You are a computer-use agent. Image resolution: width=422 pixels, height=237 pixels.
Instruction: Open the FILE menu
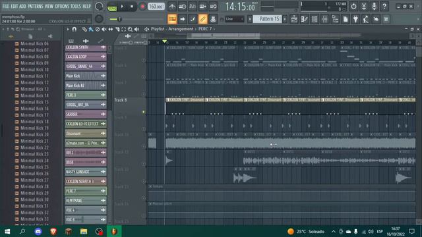click(5, 6)
